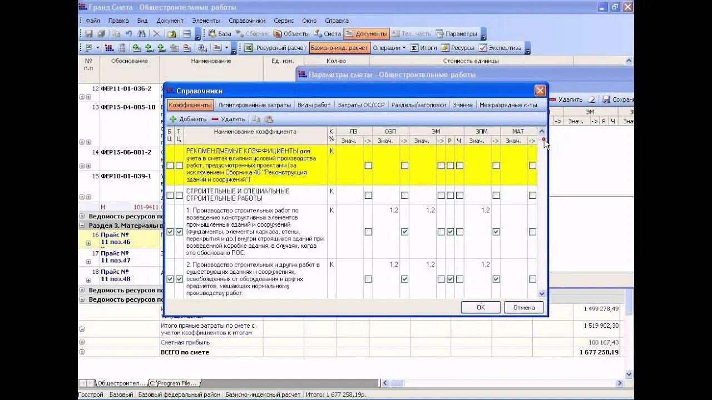
Task: Uncheck БЦ checkbox for coefficient 1
Action: click(x=170, y=232)
